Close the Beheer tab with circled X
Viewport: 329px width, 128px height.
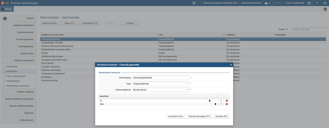325,9
